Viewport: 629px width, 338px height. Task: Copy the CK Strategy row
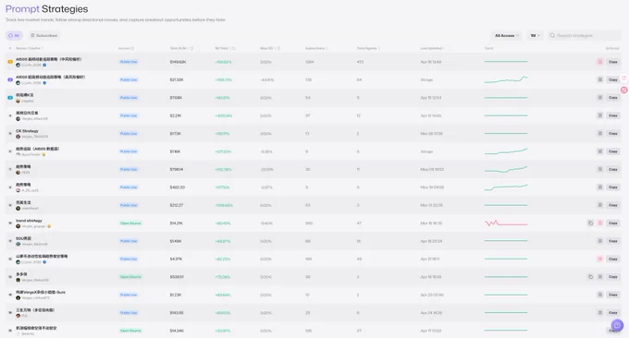[x=613, y=133]
